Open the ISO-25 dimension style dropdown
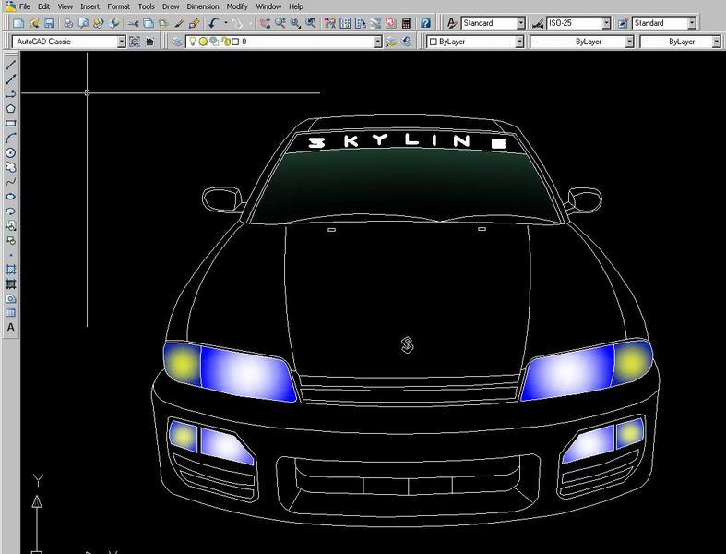 coord(606,23)
